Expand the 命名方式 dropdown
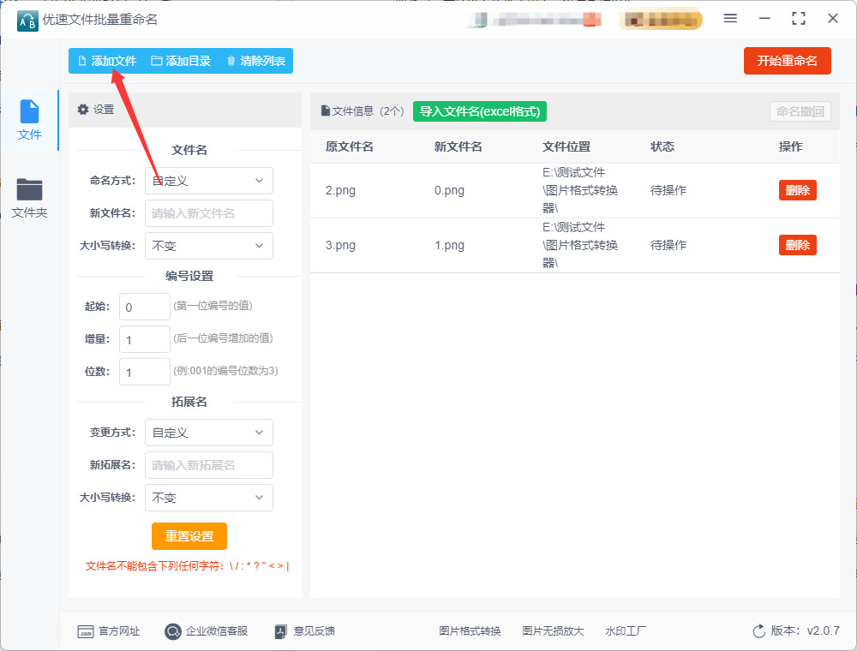The width and height of the screenshot is (857, 651). tap(209, 181)
